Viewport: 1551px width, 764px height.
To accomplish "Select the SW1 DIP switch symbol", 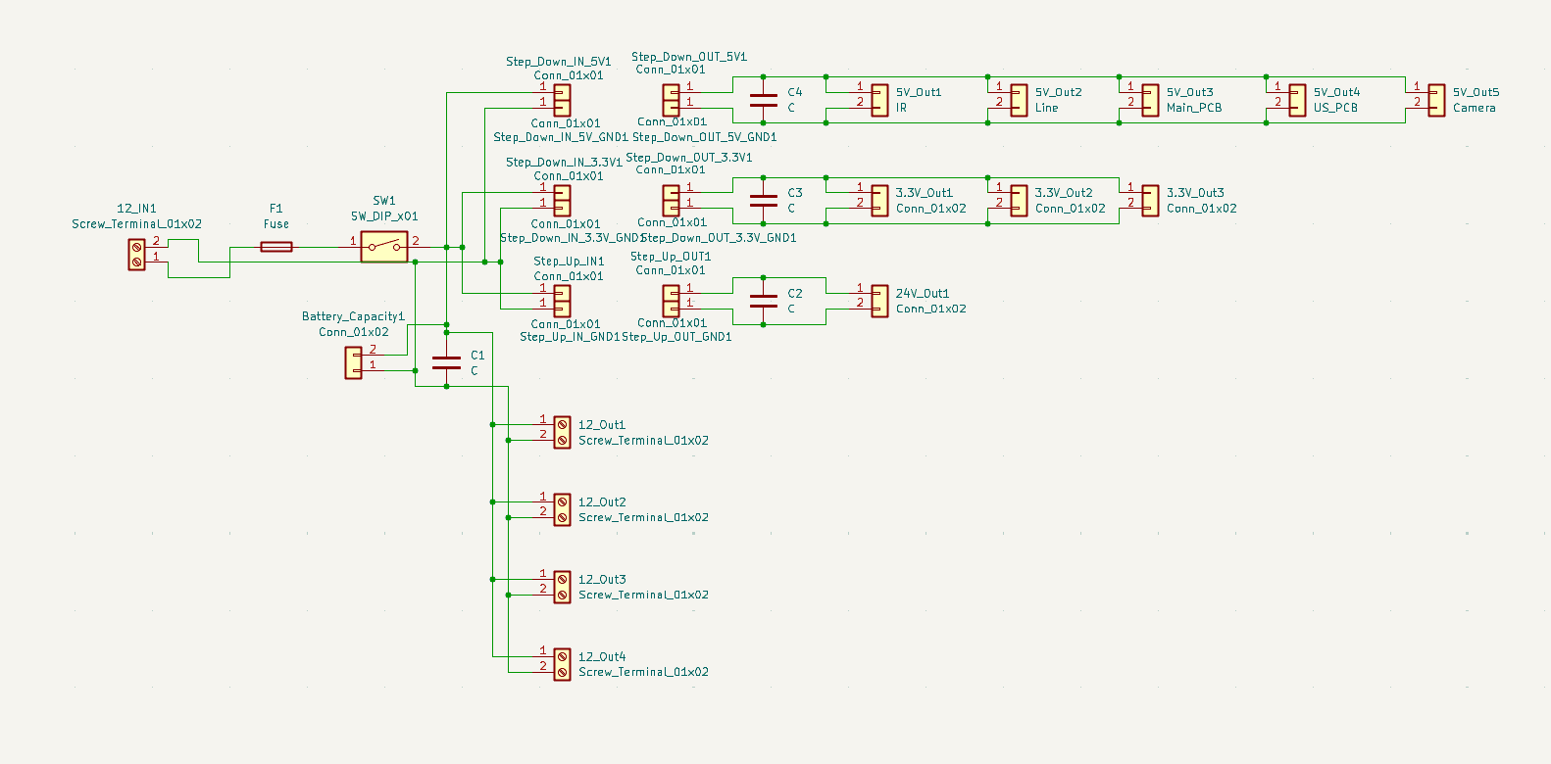I will coord(384,247).
